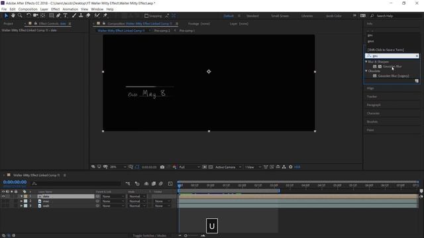
Task: Apply the Gaussian Blur effect
Action: (392, 66)
